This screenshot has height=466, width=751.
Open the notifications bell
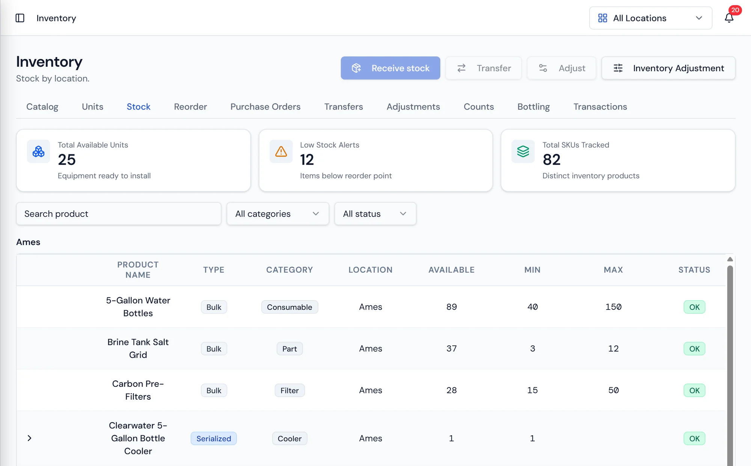point(729,18)
